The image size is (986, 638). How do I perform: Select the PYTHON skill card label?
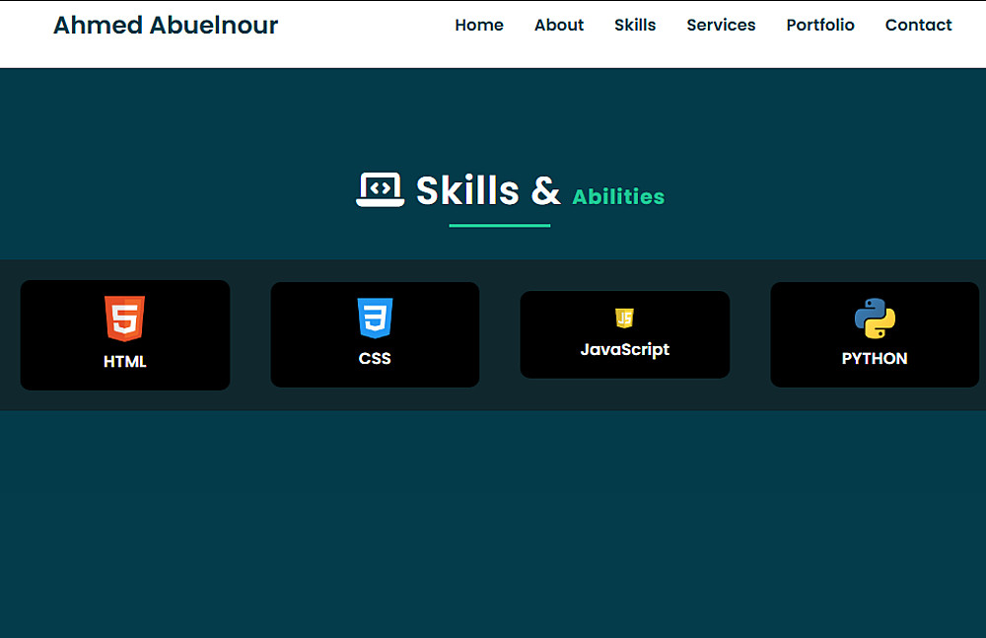tap(875, 359)
